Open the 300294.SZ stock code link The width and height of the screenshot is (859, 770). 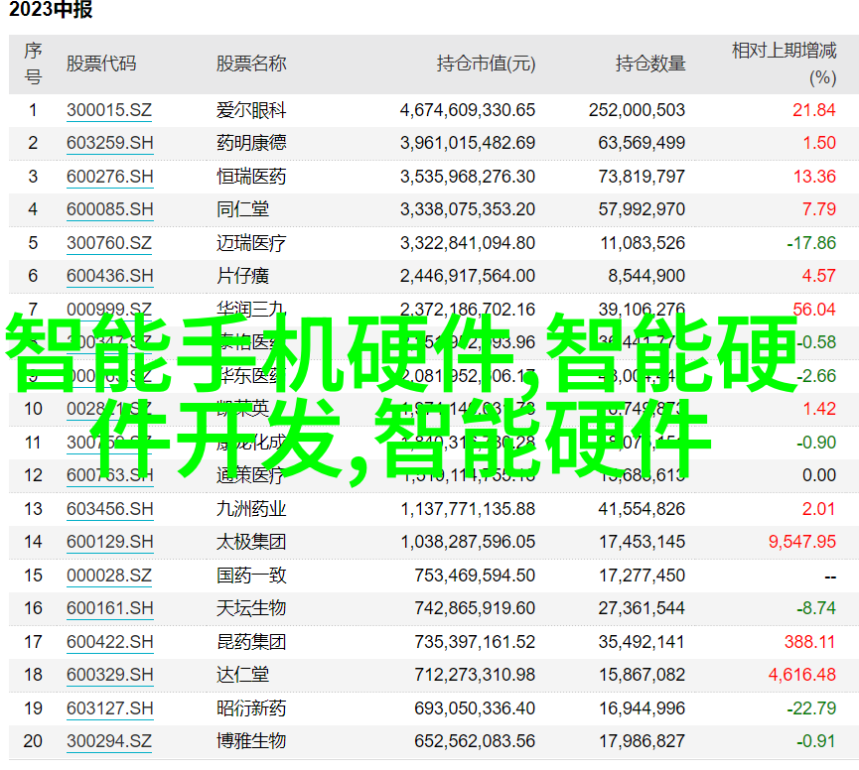pos(109,741)
